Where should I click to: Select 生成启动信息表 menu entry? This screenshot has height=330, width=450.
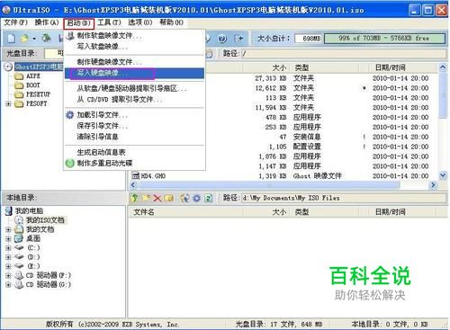pyautogui.click(x=135, y=152)
